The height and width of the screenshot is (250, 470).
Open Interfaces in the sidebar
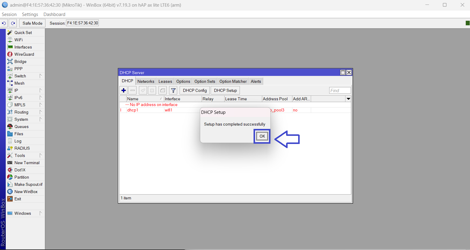pyautogui.click(x=25, y=47)
